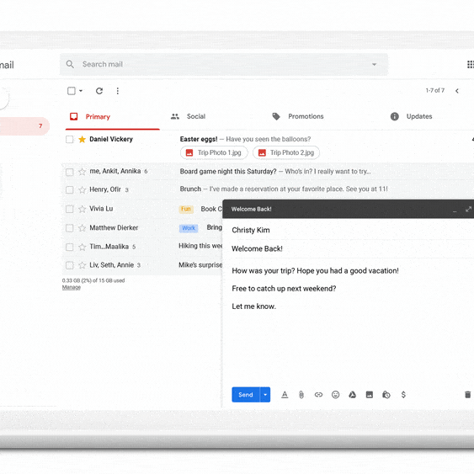The image size is (474, 474).
Task: Select the Daniel Vickery email checkbox
Action: 70,140
